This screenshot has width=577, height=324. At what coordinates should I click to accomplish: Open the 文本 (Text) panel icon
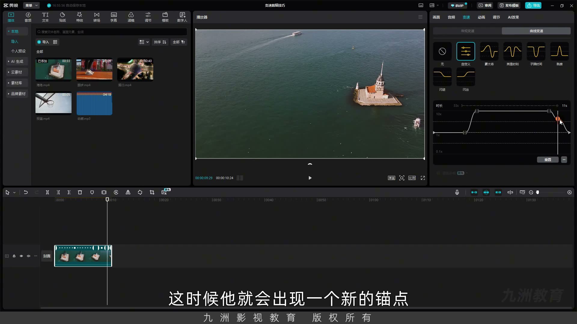pyautogui.click(x=45, y=17)
